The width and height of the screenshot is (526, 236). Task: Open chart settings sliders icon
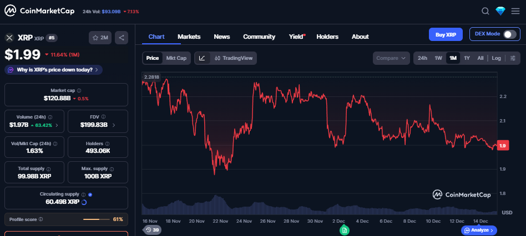[513, 58]
